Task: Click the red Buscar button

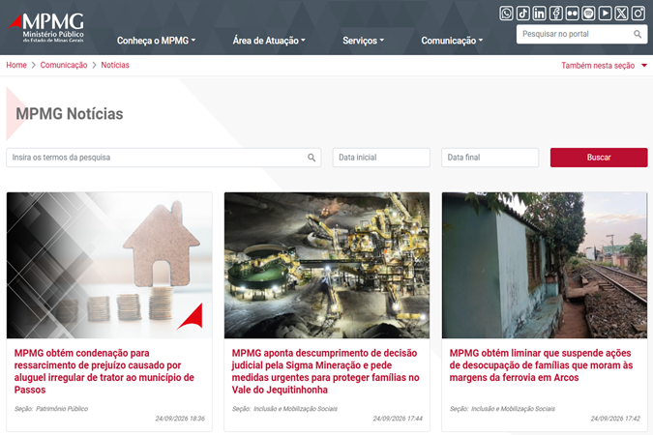Action: click(599, 158)
